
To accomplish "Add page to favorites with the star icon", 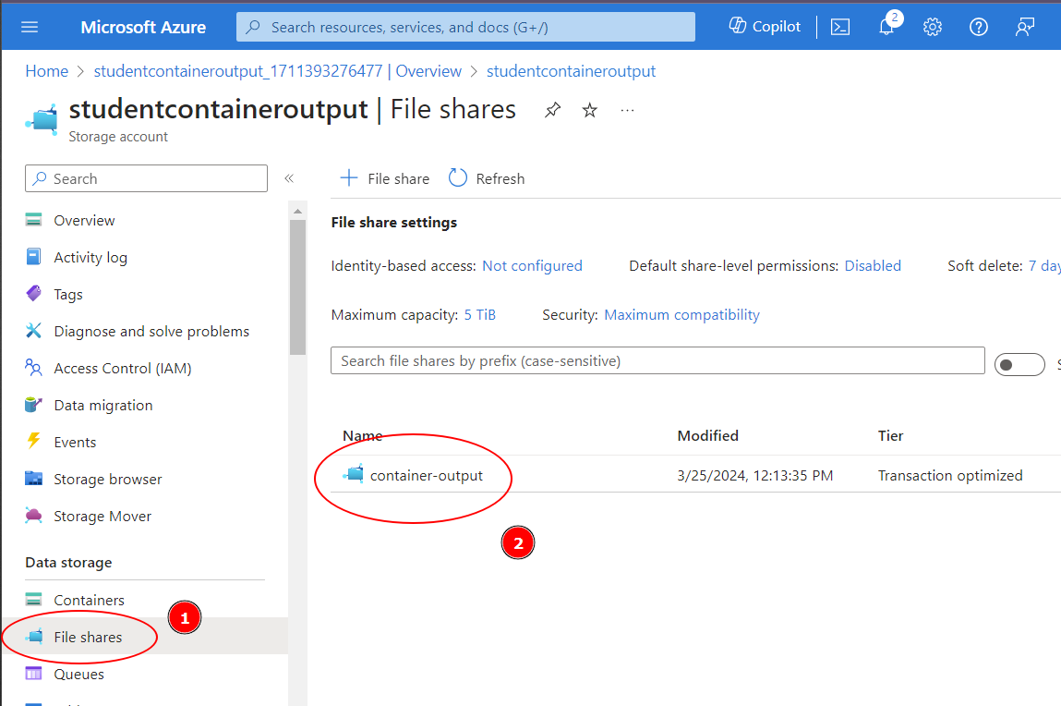I will 589,109.
